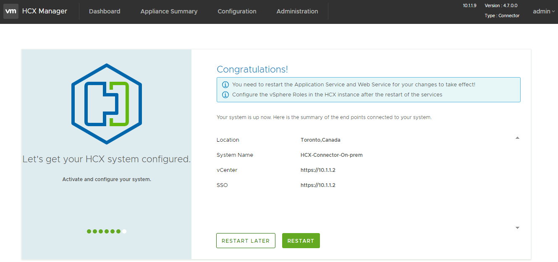Choose RESTART LATER option

click(x=246, y=241)
